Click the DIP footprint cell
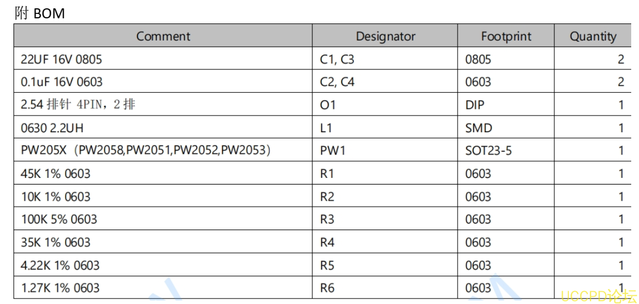Viewport: 639px width, 304px height. tap(474, 104)
